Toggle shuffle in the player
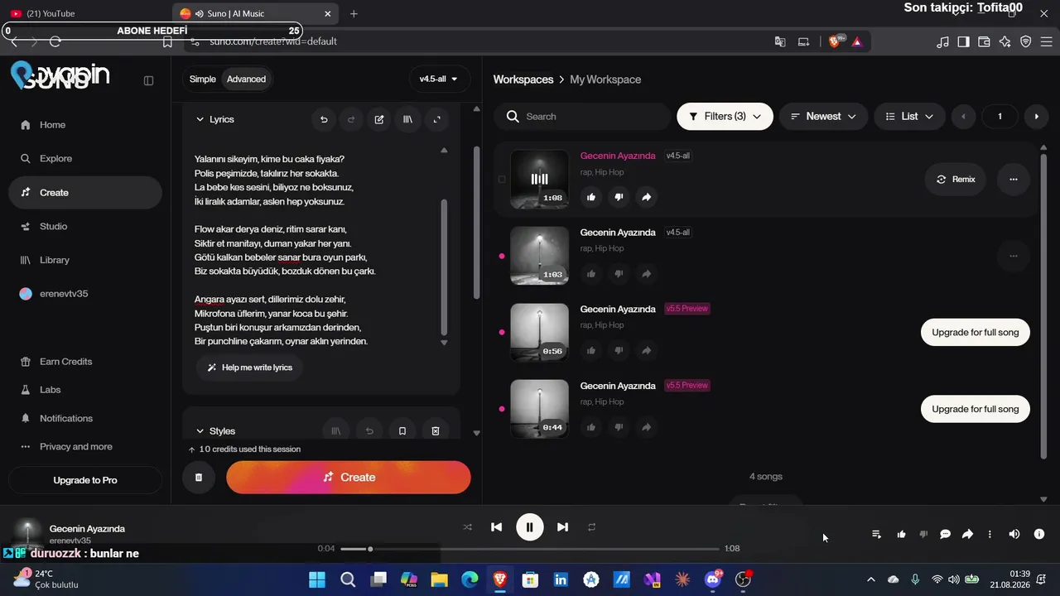 pyautogui.click(x=467, y=526)
